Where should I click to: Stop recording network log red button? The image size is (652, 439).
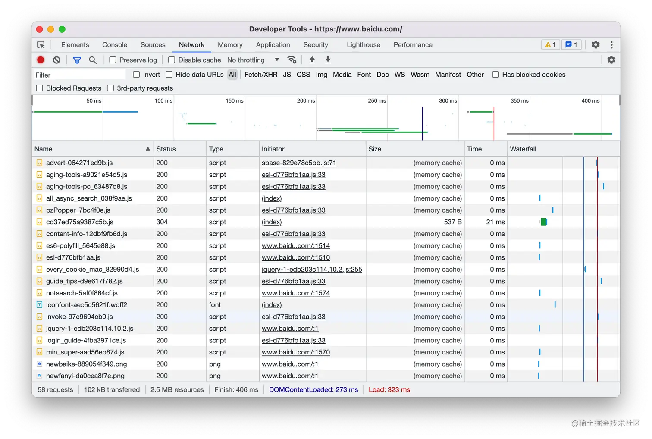coord(41,60)
